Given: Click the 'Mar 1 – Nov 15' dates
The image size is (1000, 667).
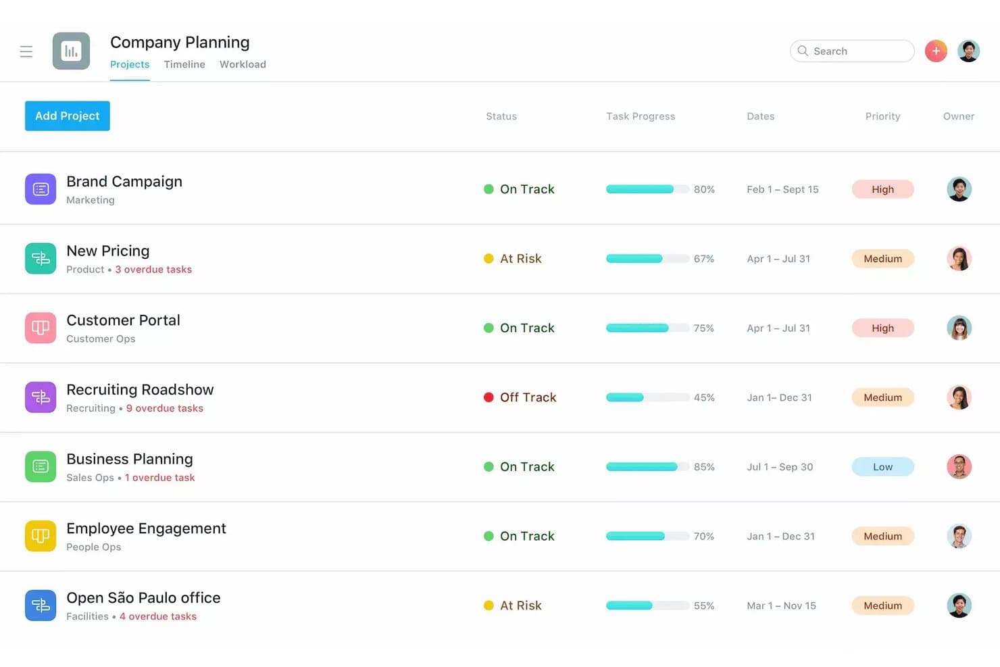Looking at the screenshot, I should click(x=781, y=606).
